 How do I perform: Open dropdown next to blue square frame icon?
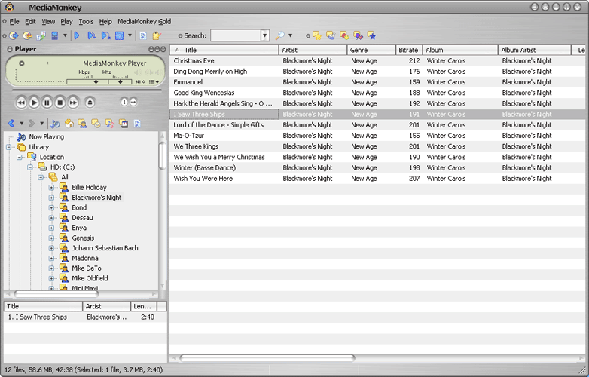(x=130, y=35)
